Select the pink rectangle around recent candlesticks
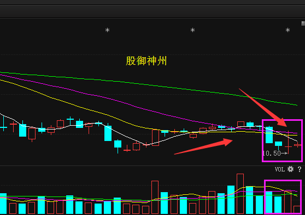305x215 pixels. coord(282,140)
